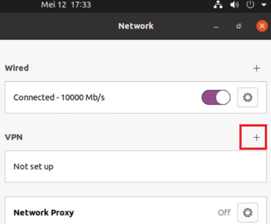Click the Network window title bar text

(136, 26)
